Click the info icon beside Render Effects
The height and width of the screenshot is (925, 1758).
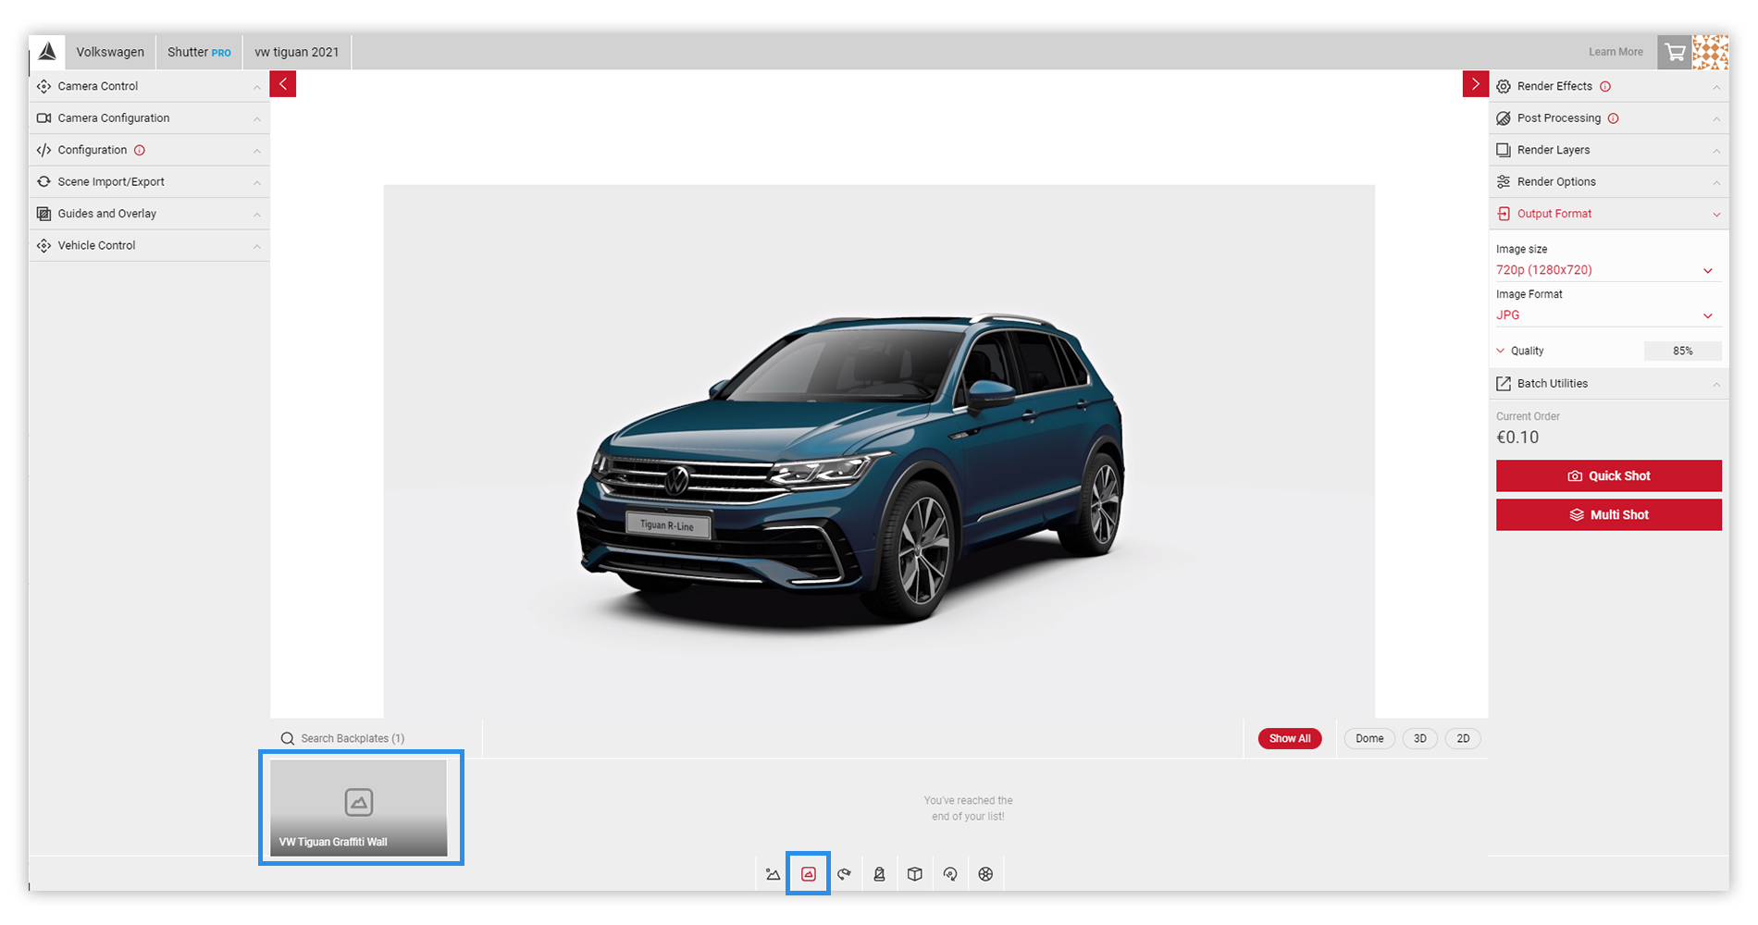tap(1605, 86)
